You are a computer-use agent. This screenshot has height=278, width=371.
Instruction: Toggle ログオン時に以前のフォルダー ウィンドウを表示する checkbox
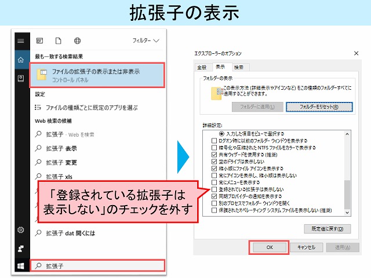[214, 141]
